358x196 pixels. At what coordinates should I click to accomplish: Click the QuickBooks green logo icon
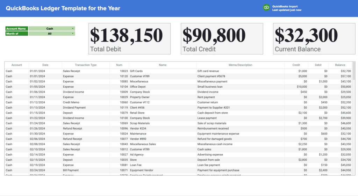click(266, 8)
